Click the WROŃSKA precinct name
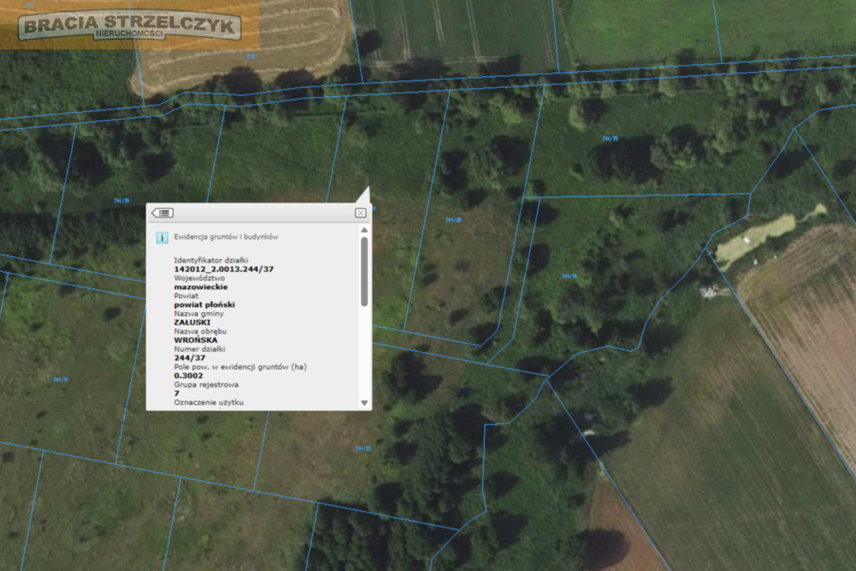The width and height of the screenshot is (856, 571). (196, 340)
